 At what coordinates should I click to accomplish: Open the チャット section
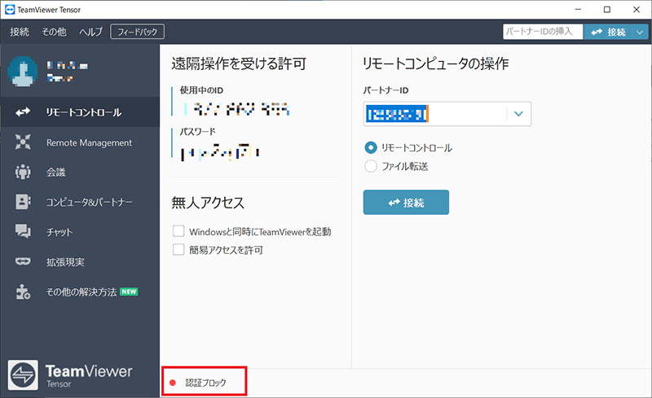tap(80, 232)
